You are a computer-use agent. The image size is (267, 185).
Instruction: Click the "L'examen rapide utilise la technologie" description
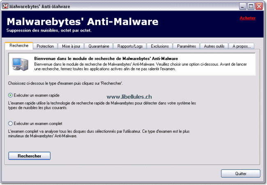[x=102, y=105]
